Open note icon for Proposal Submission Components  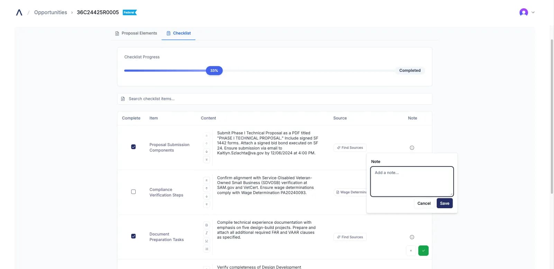(412, 148)
